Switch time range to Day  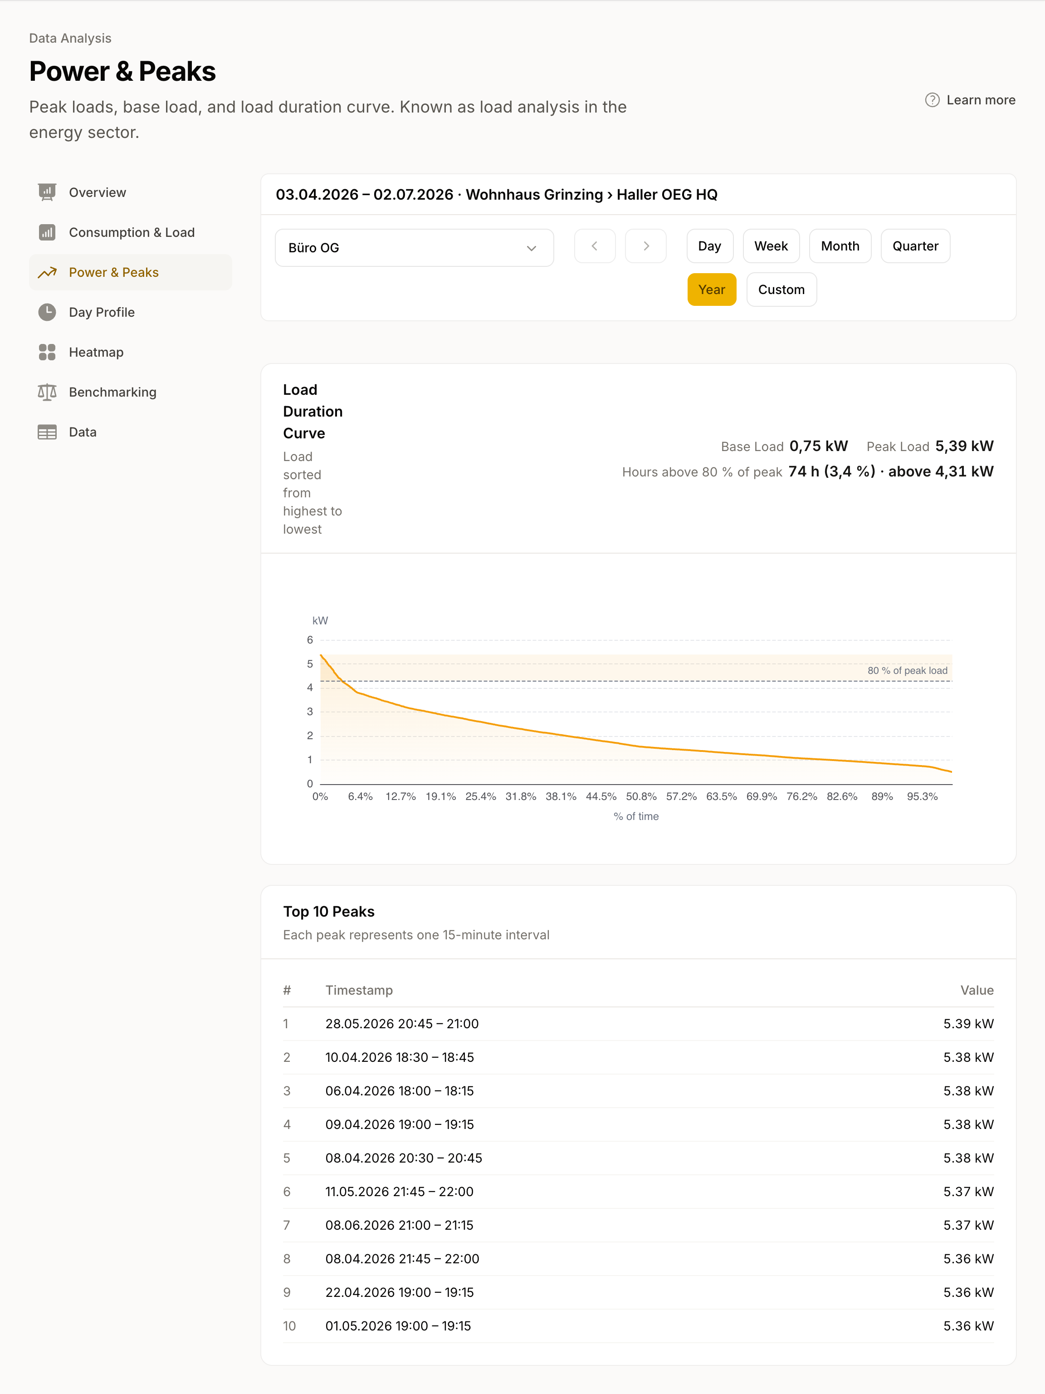click(x=709, y=246)
